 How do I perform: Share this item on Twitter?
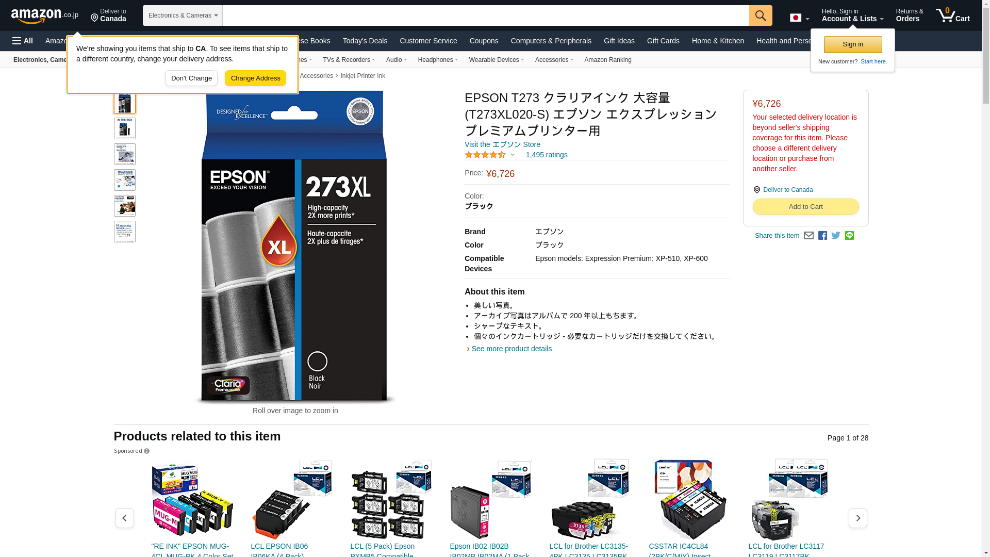[x=836, y=236]
